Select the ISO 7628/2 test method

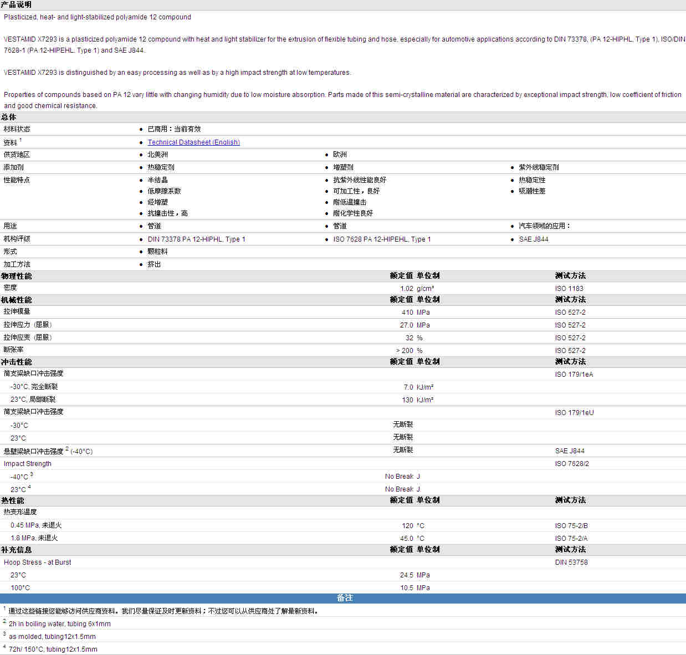click(572, 464)
